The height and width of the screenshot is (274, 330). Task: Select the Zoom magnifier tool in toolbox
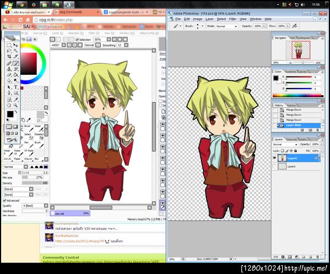point(16,105)
